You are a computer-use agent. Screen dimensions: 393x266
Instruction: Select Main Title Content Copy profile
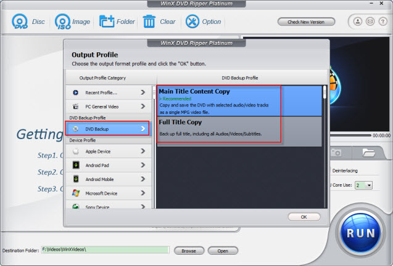coord(239,101)
